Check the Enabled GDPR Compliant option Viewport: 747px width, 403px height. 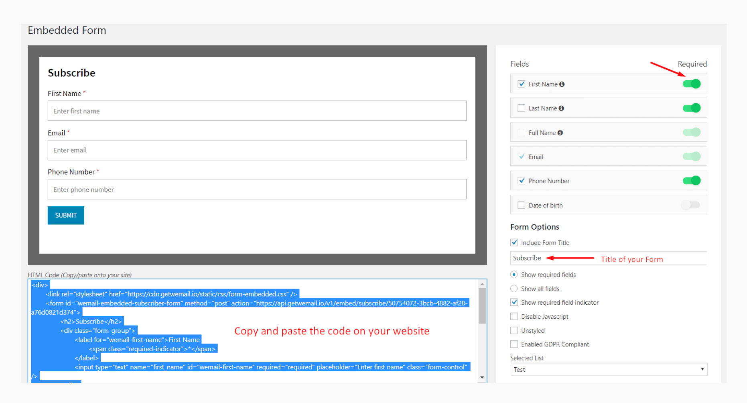click(x=514, y=344)
